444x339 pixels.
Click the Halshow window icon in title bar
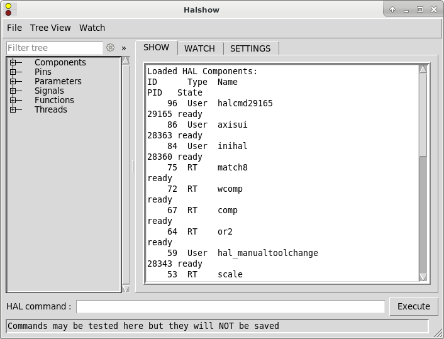[x=8, y=9]
